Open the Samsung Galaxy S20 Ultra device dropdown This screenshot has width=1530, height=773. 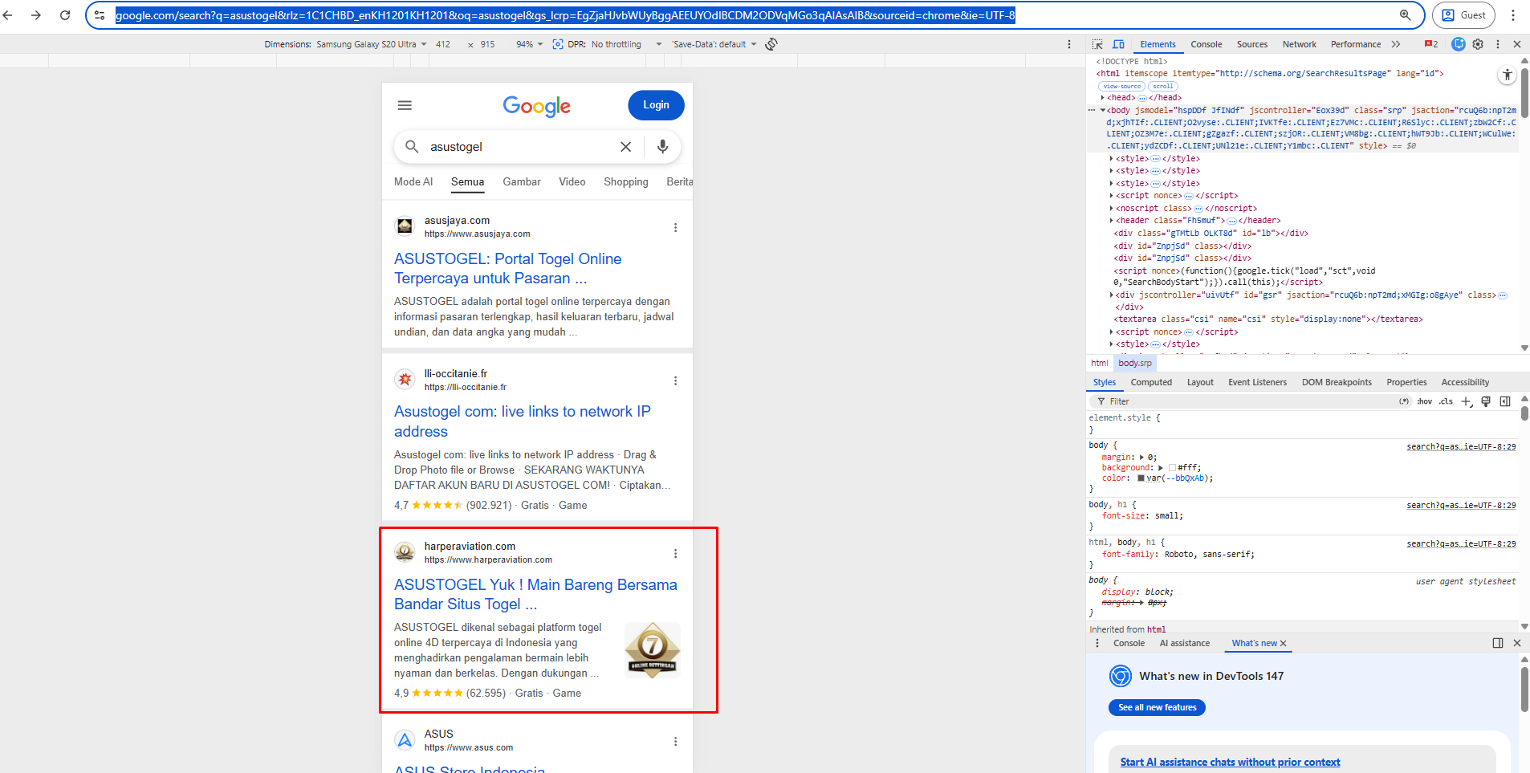coord(372,44)
